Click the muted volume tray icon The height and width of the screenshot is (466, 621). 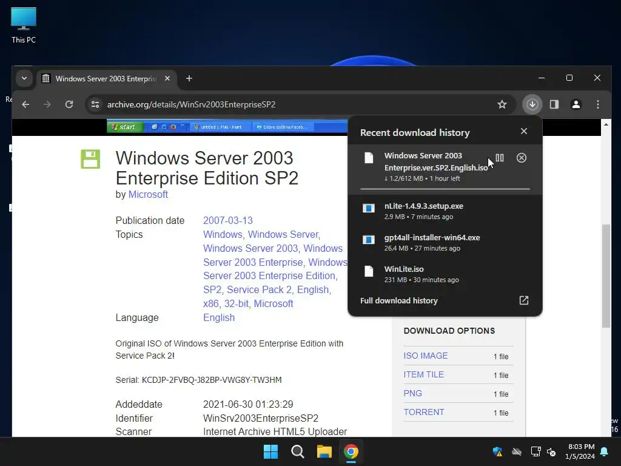point(551,451)
